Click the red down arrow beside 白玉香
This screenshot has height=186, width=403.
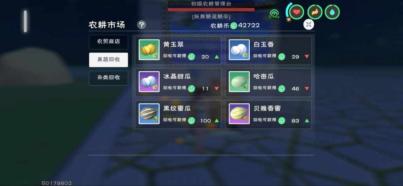coord(307,56)
